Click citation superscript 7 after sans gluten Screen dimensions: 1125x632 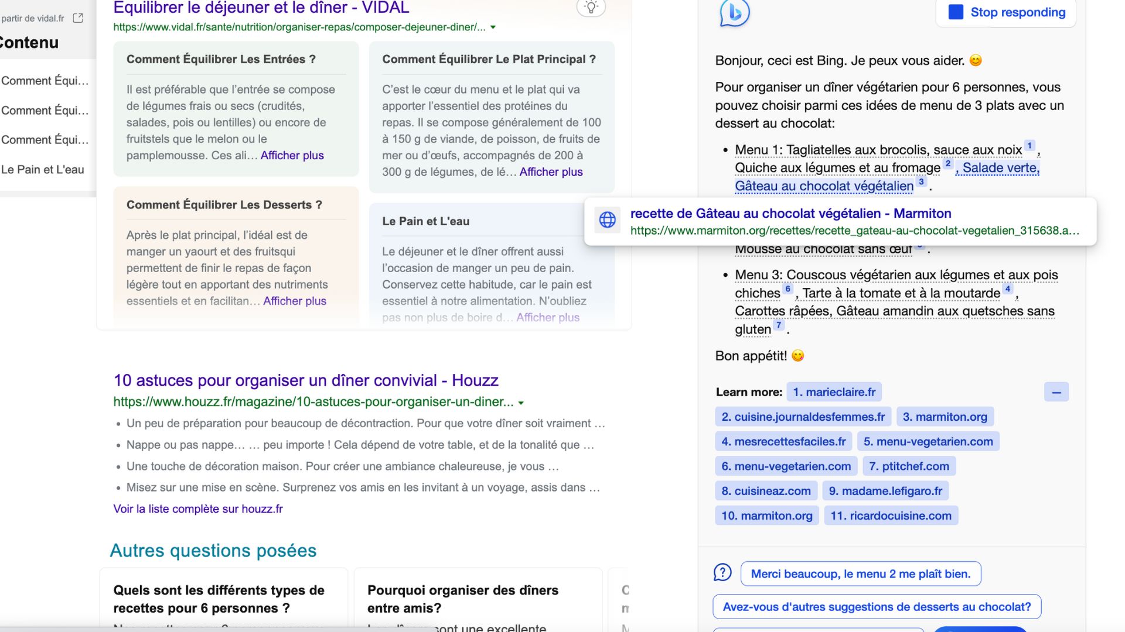pos(779,325)
